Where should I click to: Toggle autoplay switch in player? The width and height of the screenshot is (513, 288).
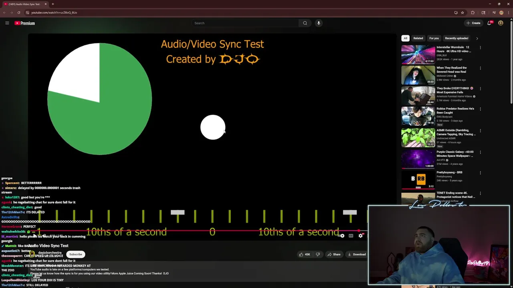click(x=341, y=236)
